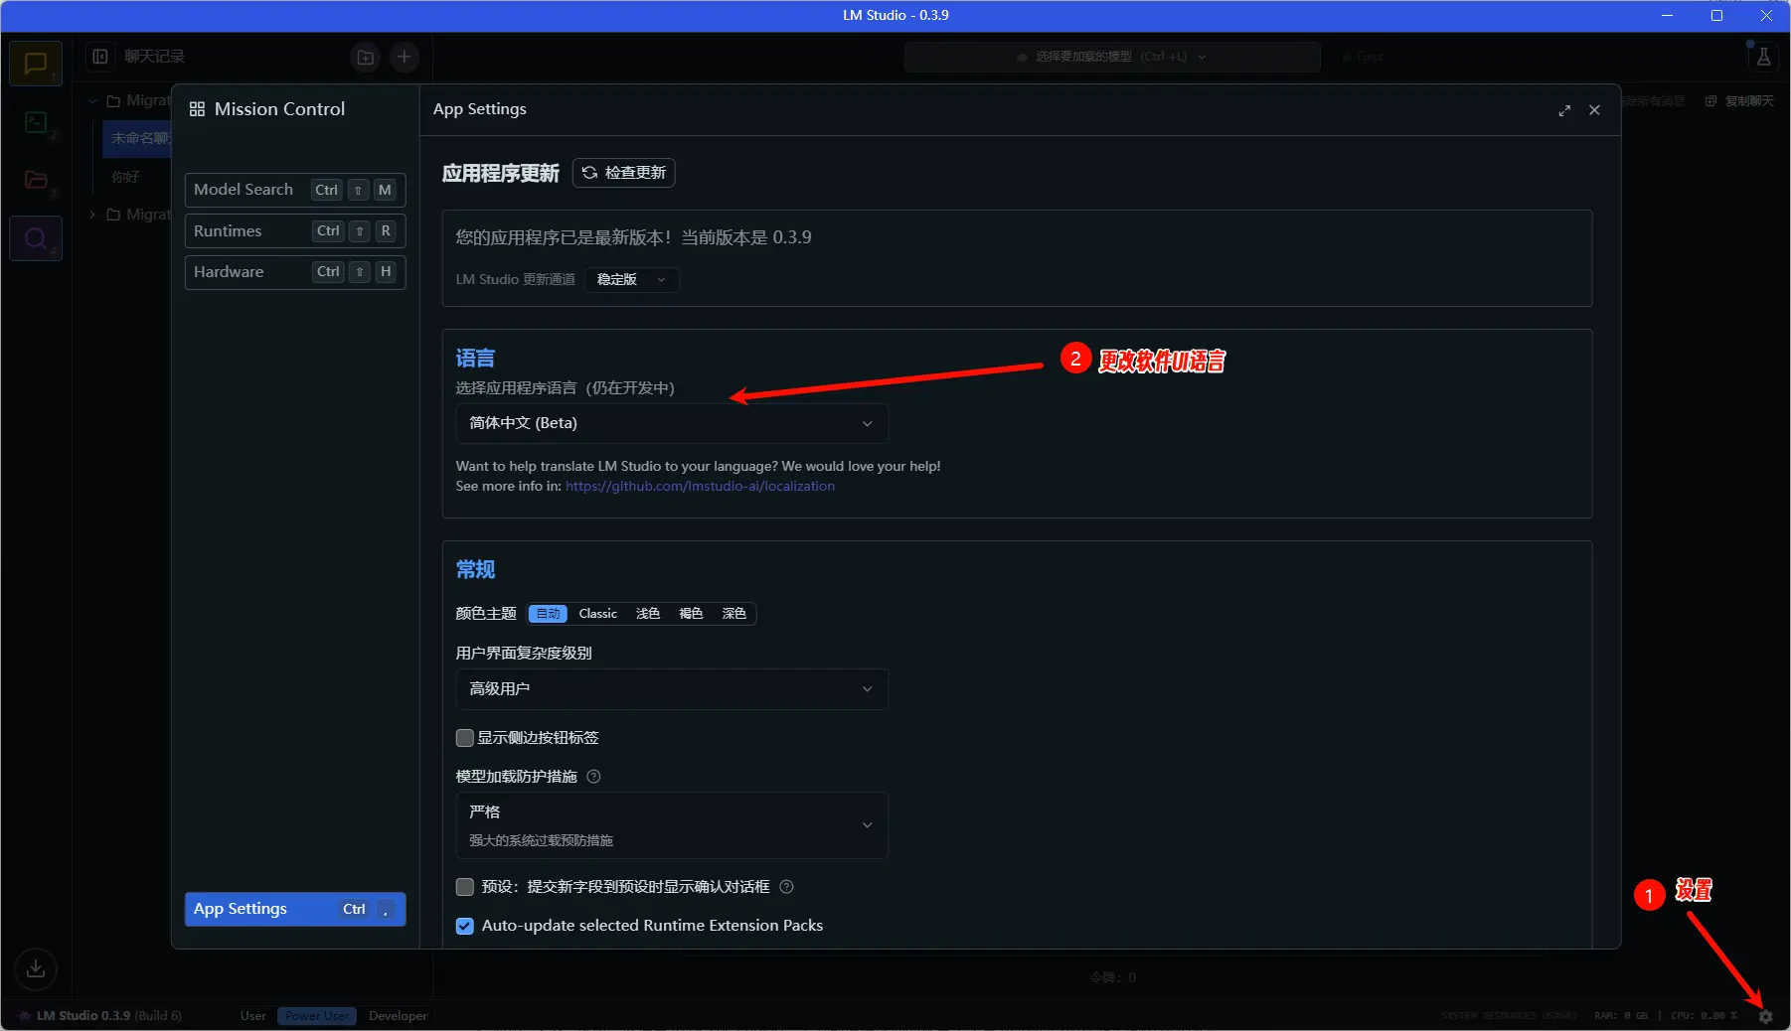Viewport: 1791px width, 1031px height.
Task: Open the GitHub localization link
Action: 700,487
